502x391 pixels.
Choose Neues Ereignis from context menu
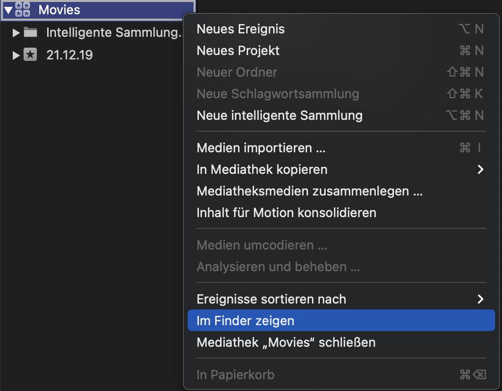[x=241, y=29]
